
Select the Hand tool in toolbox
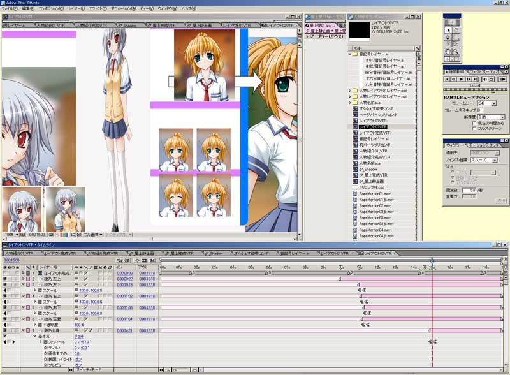pyautogui.click(x=448, y=52)
